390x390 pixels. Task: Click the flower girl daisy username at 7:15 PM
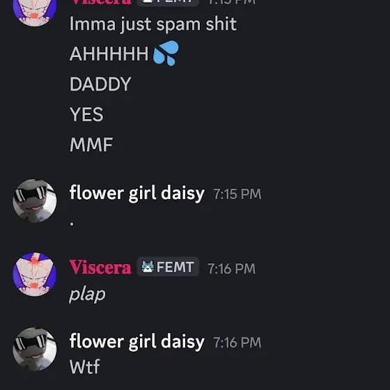click(x=136, y=193)
